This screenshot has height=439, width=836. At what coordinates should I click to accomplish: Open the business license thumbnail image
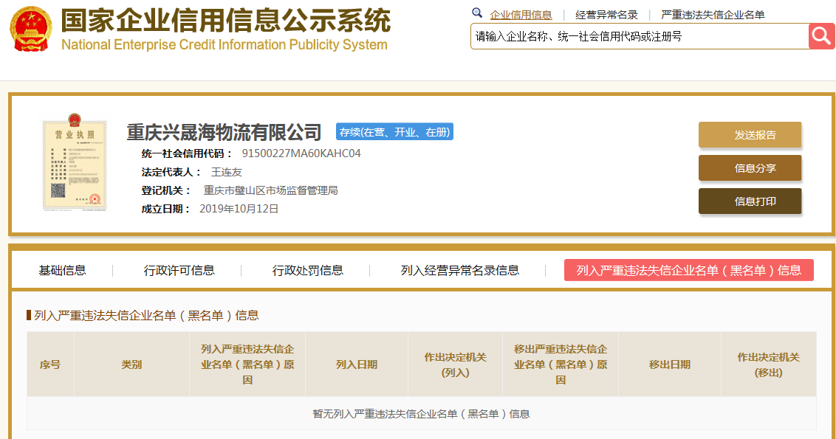75,162
